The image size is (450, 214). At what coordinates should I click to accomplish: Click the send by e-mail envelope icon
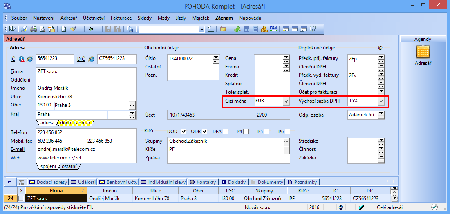(51, 29)
